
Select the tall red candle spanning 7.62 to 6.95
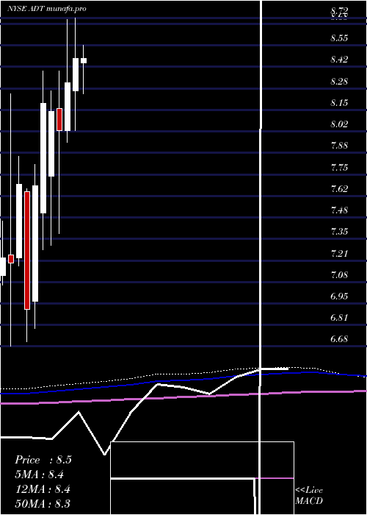27,251
